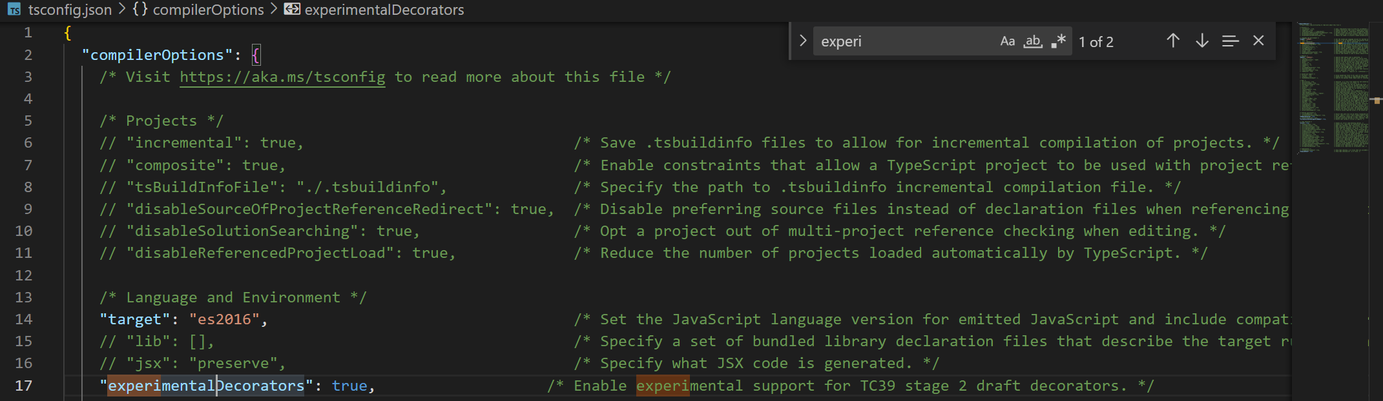
Task: Go to next match arrow
Action: point(1201,41)
